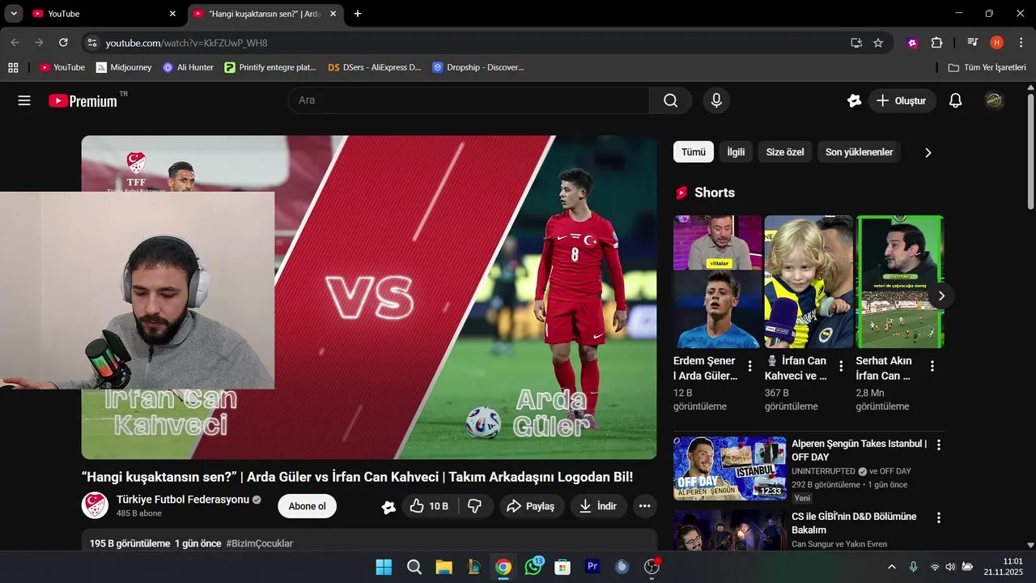Click the like thumbs-up 10 B button
Screen dimensions: 1036x583
(429, 506)
